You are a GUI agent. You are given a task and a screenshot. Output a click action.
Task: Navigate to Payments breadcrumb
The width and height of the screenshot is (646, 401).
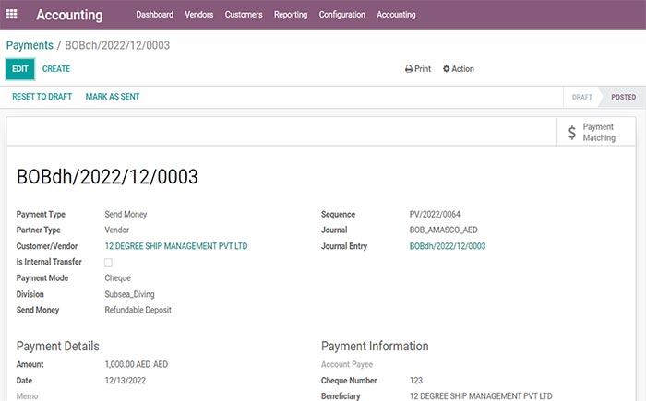pyautogui.click(x=30, y=45)
